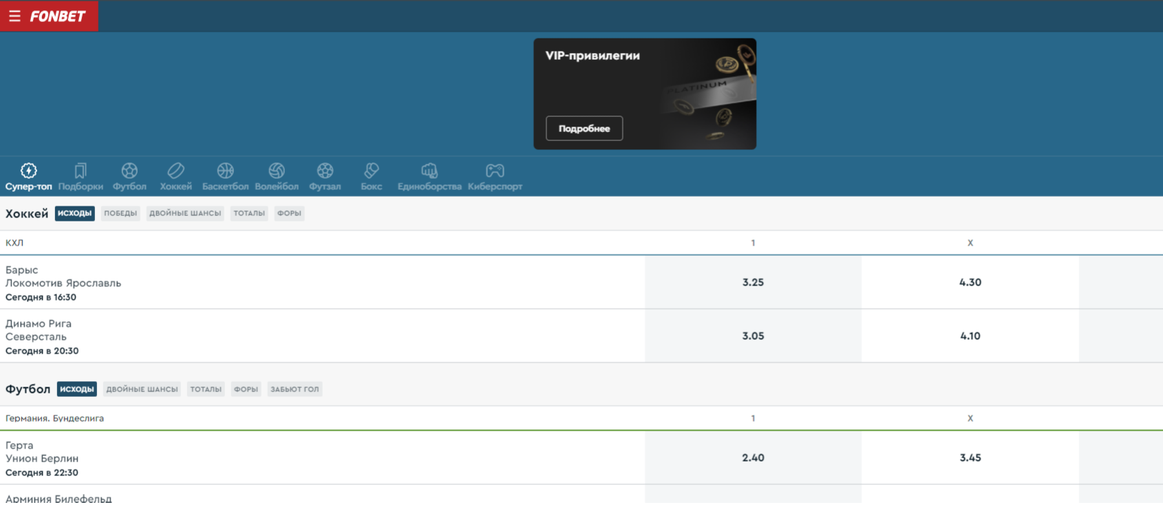Click Подробнее on VIP-привилегии banner

584,128
